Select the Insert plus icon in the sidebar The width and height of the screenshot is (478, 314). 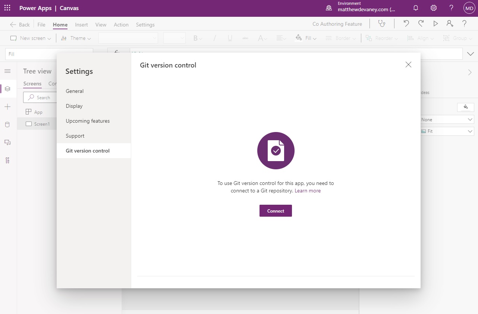tap(8, 107)
